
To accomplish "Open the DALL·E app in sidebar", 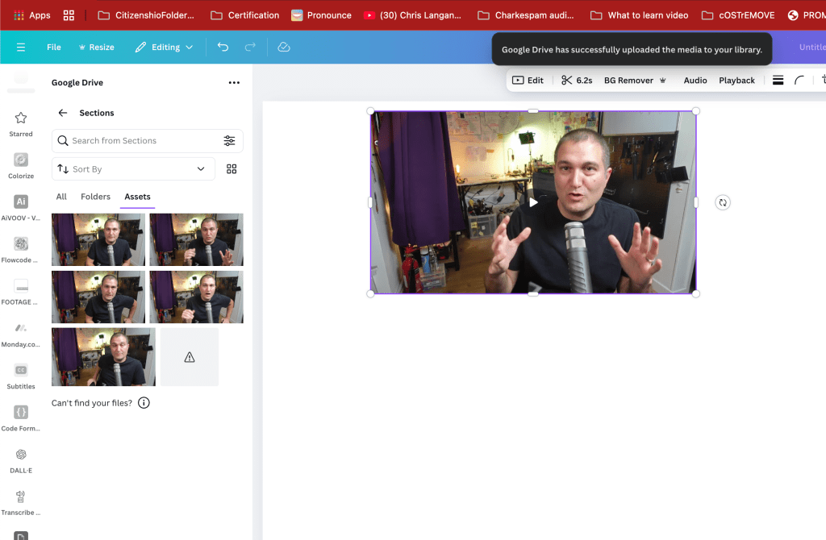I will 20,460.
